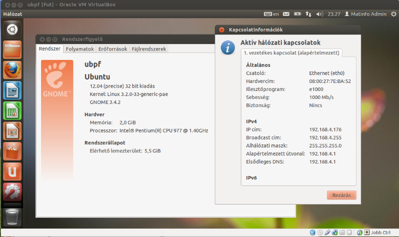Switch to the Folyamatok tab
The image size is (399, 237).
pyautogui.click(x=80, y=49)
